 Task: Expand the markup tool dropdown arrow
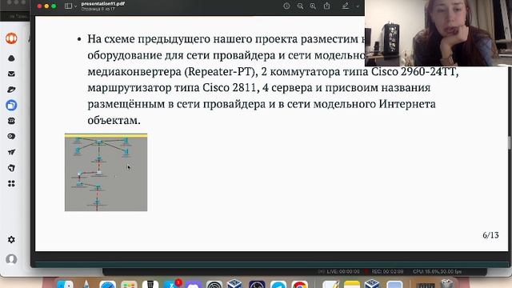click(358, 6)
